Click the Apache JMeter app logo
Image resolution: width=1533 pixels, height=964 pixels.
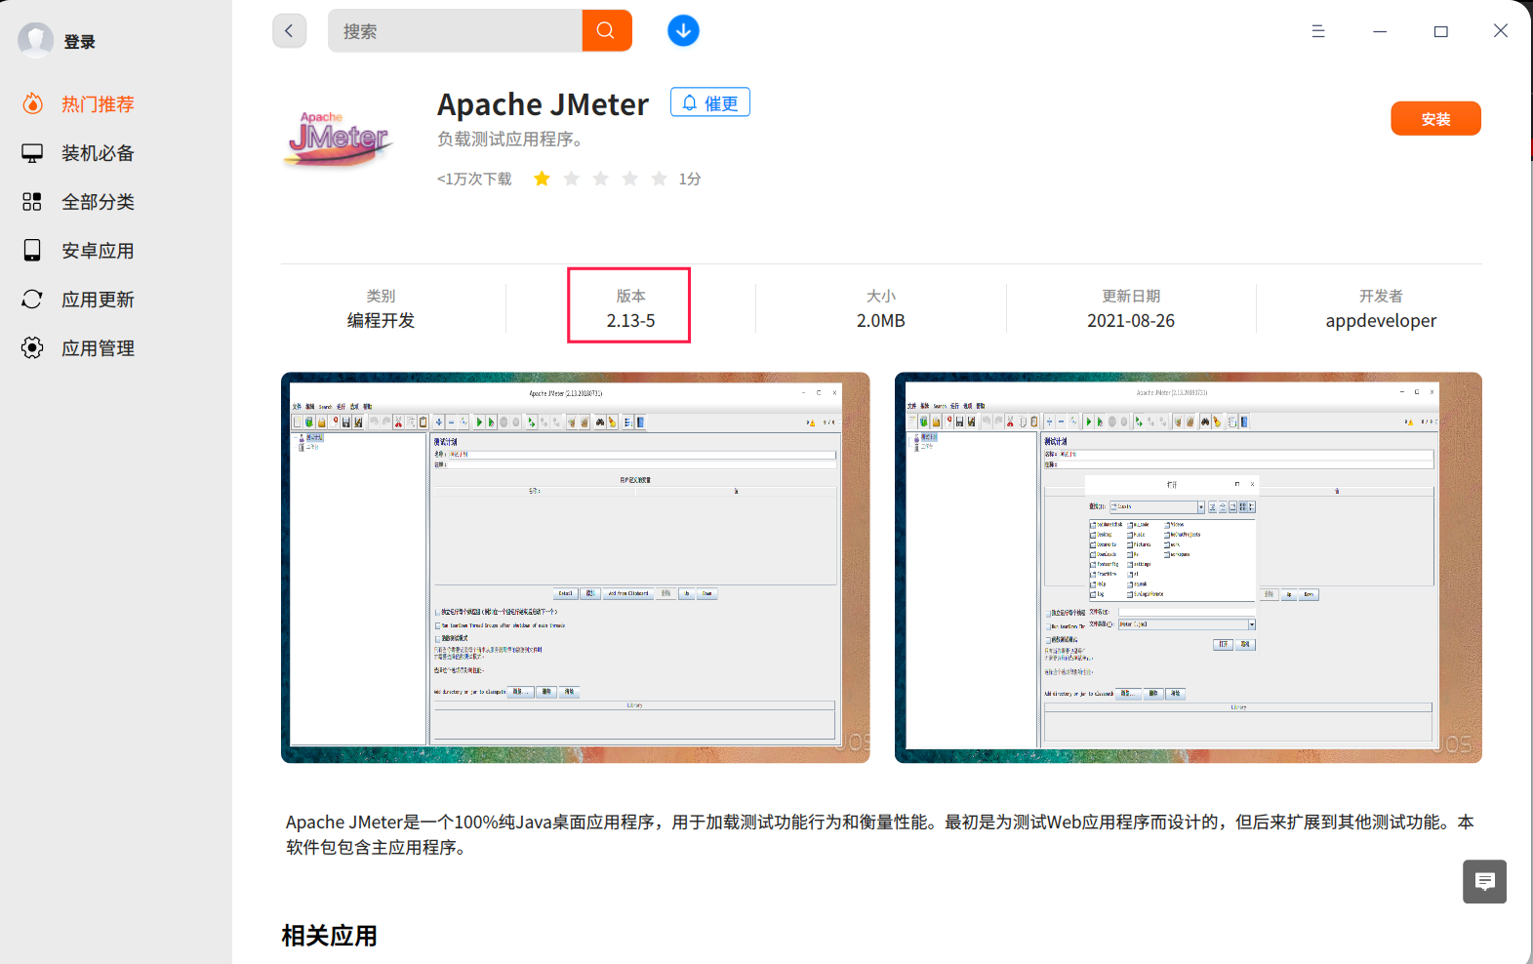pos(340,139)
